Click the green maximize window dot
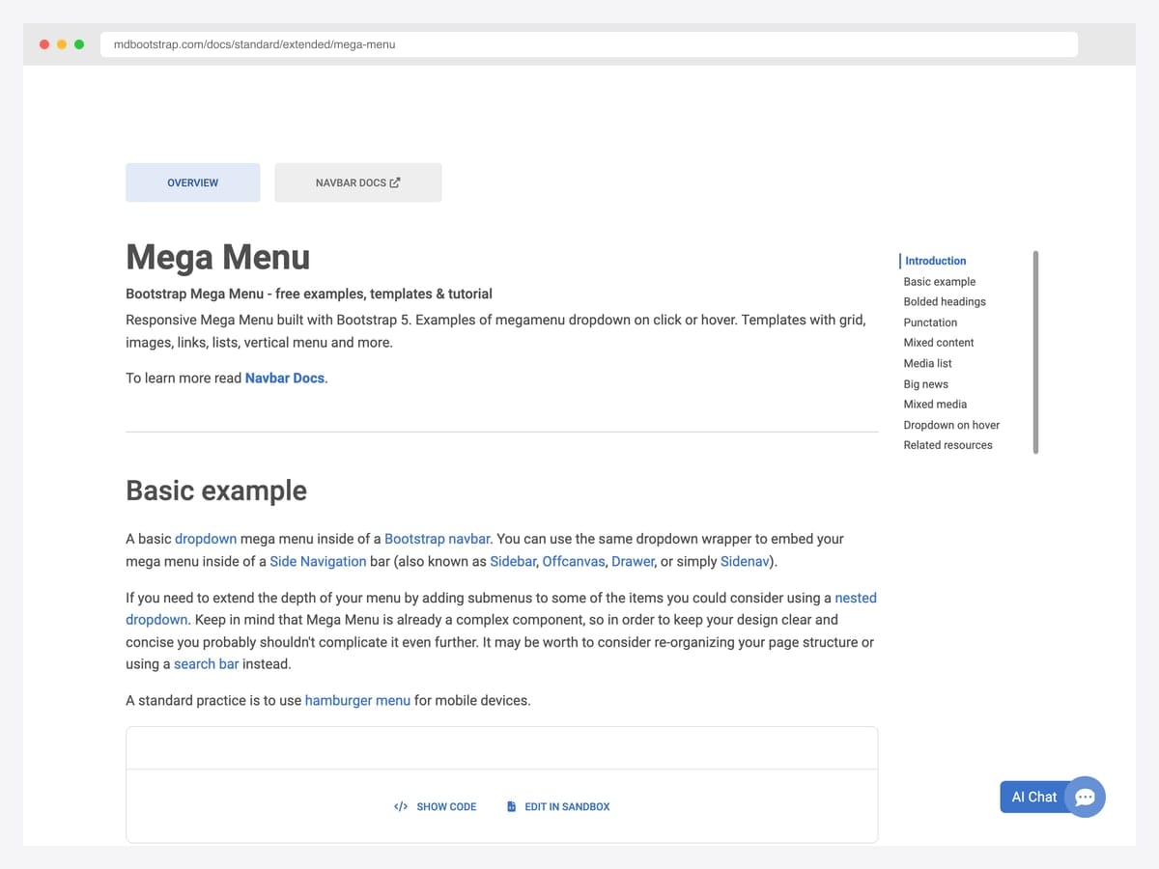 pyautogui.click(x=79, y=44)
